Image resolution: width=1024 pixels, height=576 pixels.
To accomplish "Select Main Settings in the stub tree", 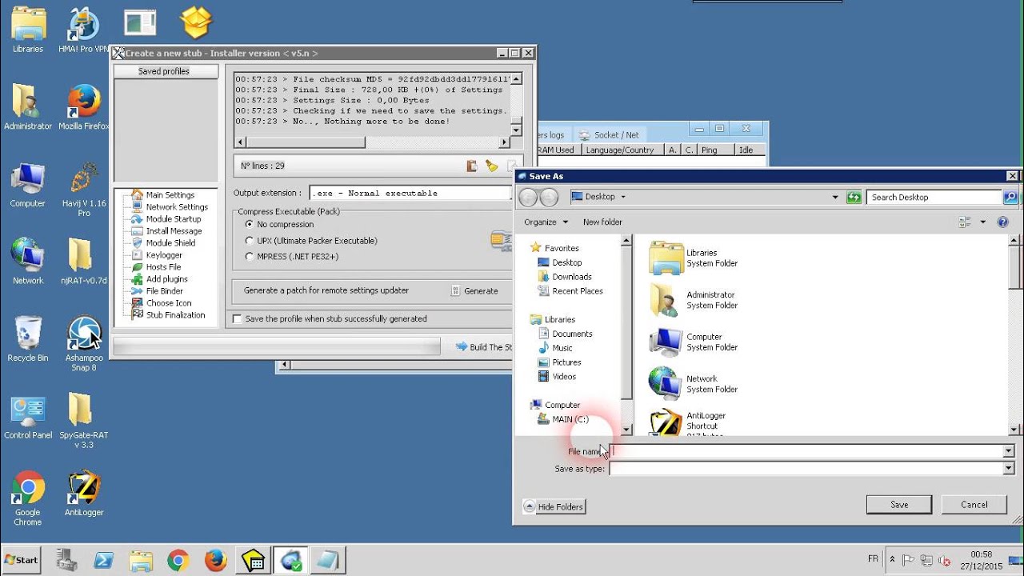I will click(170, 195).
